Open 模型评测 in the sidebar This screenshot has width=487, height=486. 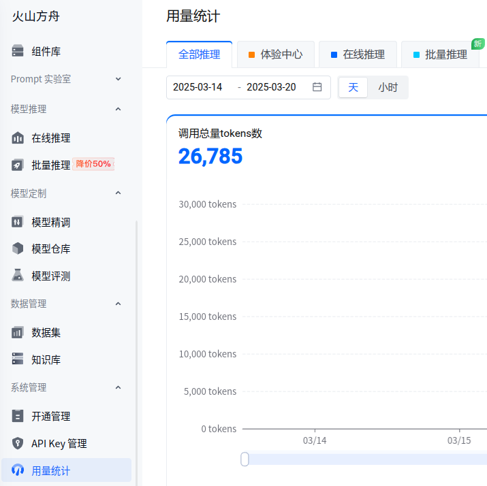click(x=51, y=276)
